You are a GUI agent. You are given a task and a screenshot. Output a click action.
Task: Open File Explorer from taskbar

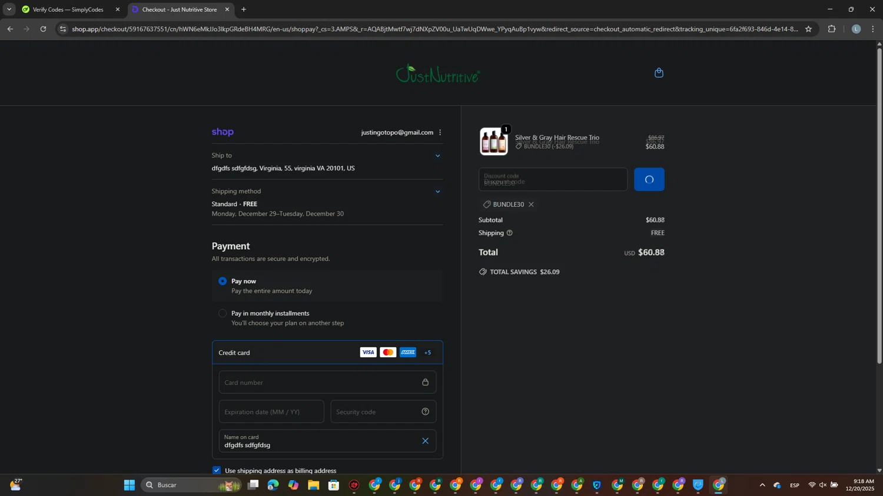click(313, 485)
